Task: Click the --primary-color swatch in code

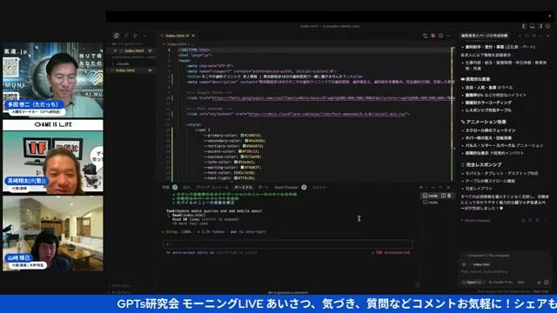Action: pyautogui.click(x=242, y=136)
